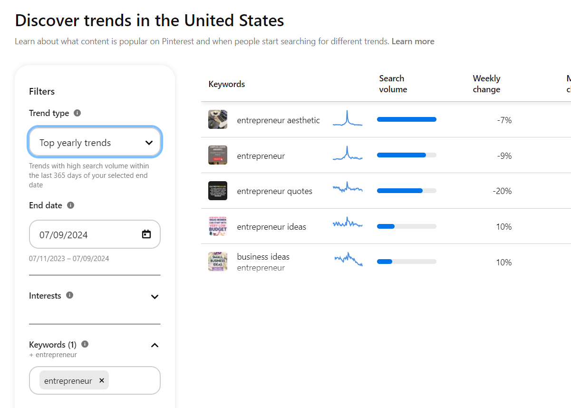Screen dimensions: 571x408
Task: Open the calendar picker icon in date field
Action: coord(146,234)
